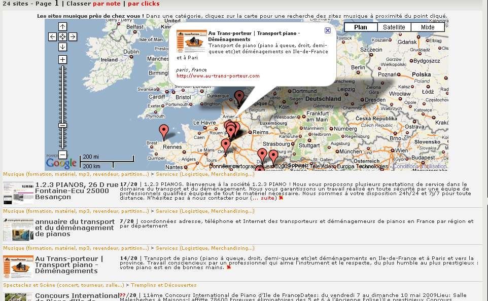The width and height of the screenshot is (488, 301).
Task: Switch map to Mixte view
Action: pyautogui.click(x=428, y=27)
